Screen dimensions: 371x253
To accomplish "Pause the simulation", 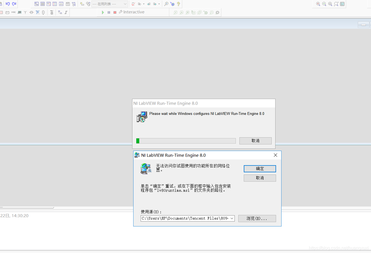I will 109,12.
